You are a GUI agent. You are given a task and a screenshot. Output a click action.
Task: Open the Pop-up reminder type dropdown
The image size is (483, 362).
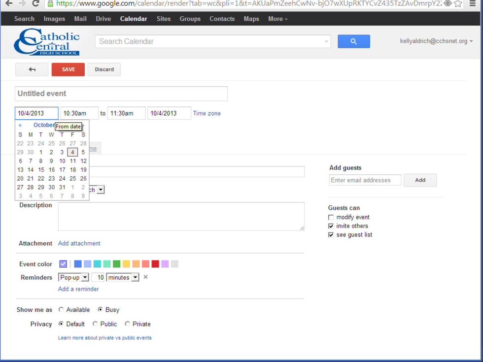coord(73,277)
